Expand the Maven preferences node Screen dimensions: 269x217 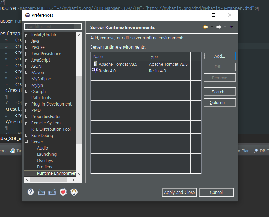point(26,73)
